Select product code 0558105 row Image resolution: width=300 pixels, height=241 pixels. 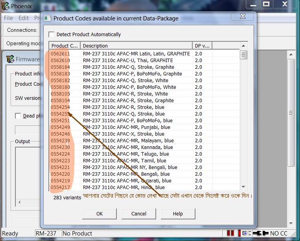click(x=144, y=94)
